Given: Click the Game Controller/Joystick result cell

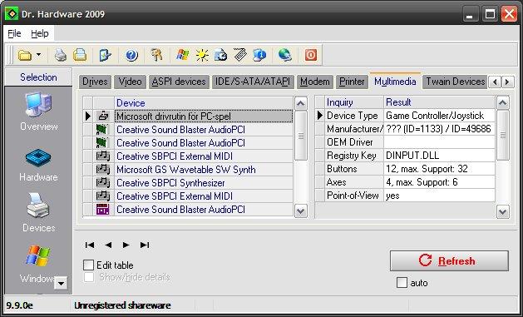Looking at the screenshot, I should 439,116.
